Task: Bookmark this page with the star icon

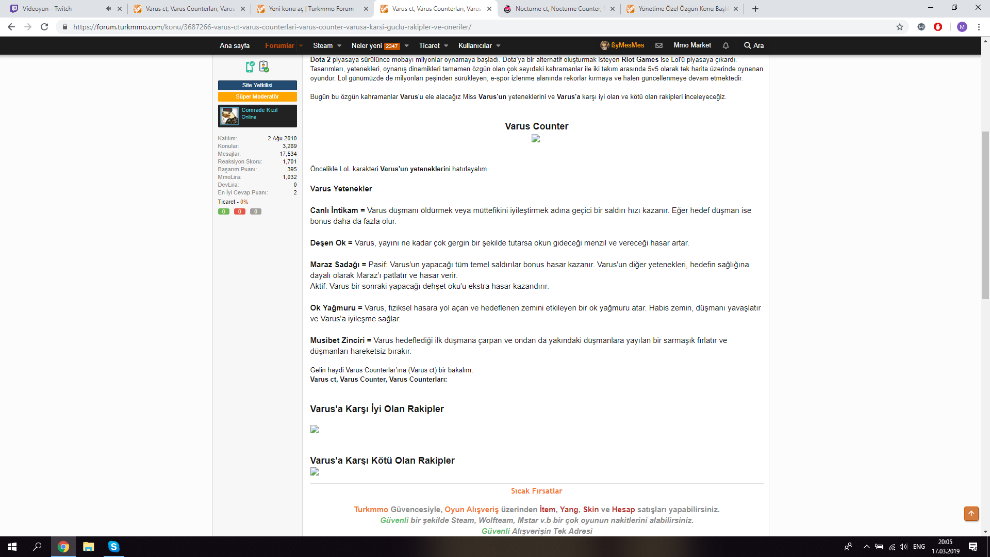Action: click(900, 27)
